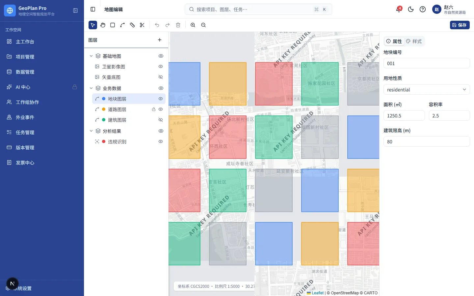Open help question mark icon
474x296 pixels.
click(x=423, y=9)
